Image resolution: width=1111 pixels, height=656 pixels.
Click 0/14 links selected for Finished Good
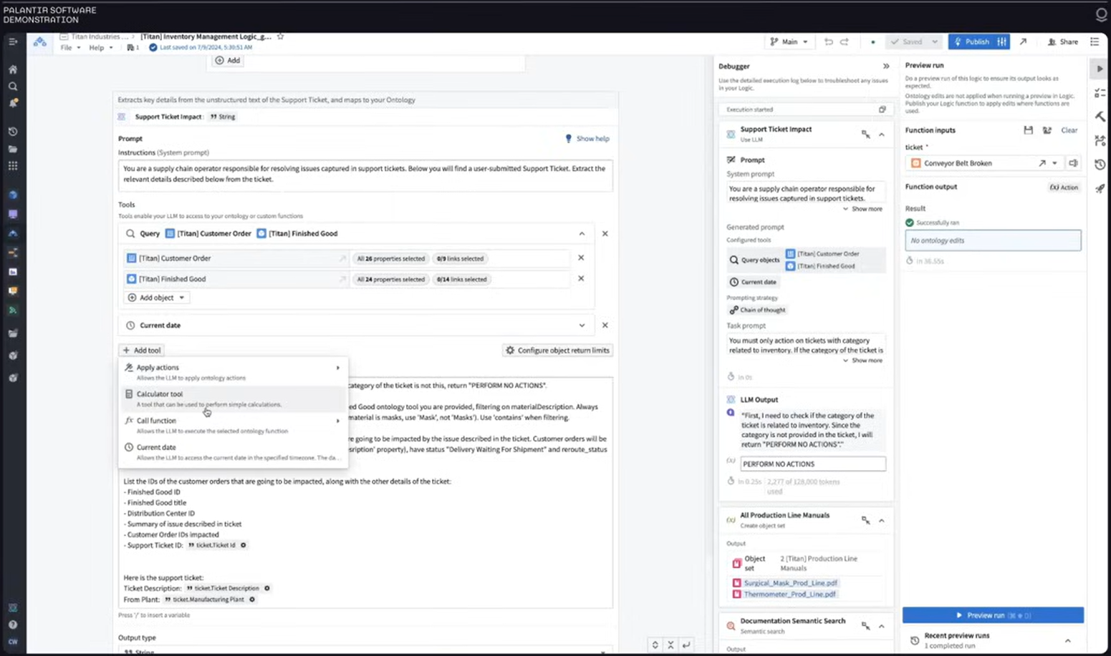[x=461, y=279]
